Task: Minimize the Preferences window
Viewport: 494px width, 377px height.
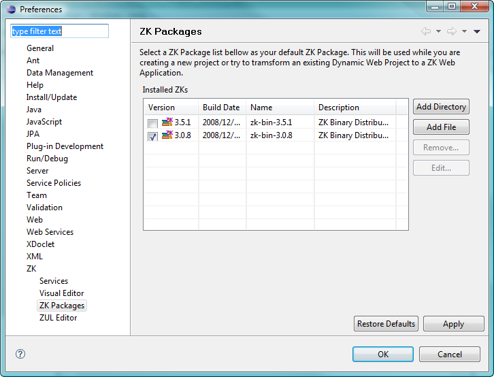Action: tap(435, 6)
